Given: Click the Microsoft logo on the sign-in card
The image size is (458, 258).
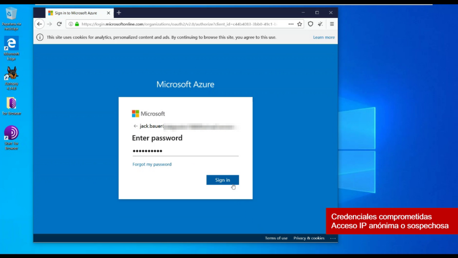Looking at the screenshot, I should point(148,113).
